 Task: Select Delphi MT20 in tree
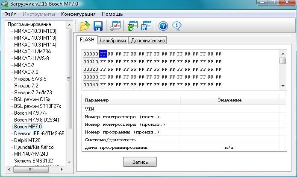click(27, 140)
